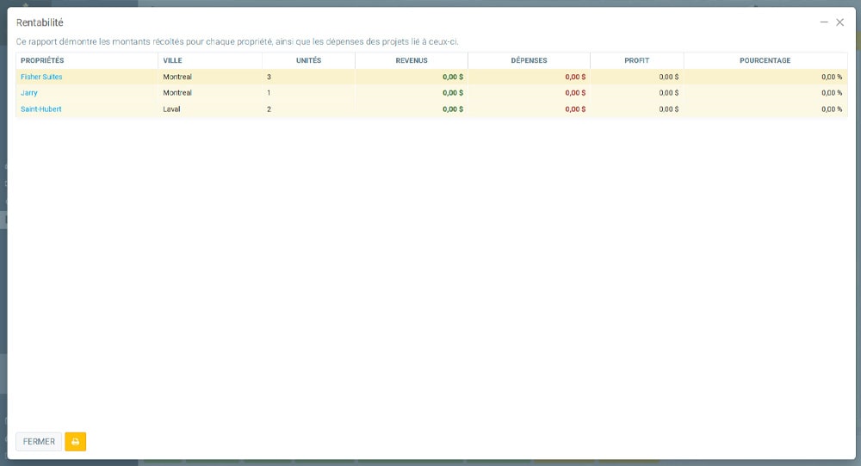This screenshot has width=861, height=466.
Task: Click the yellow print report icon
Action: click(x=75, y=442)
